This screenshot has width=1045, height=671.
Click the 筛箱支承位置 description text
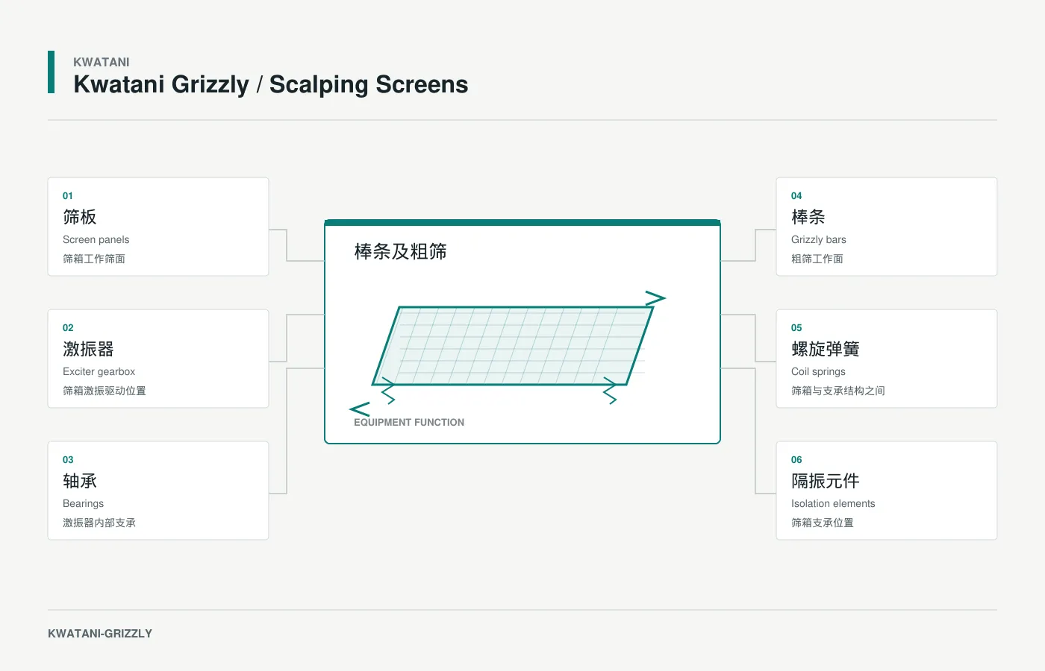tap(823, 523)
